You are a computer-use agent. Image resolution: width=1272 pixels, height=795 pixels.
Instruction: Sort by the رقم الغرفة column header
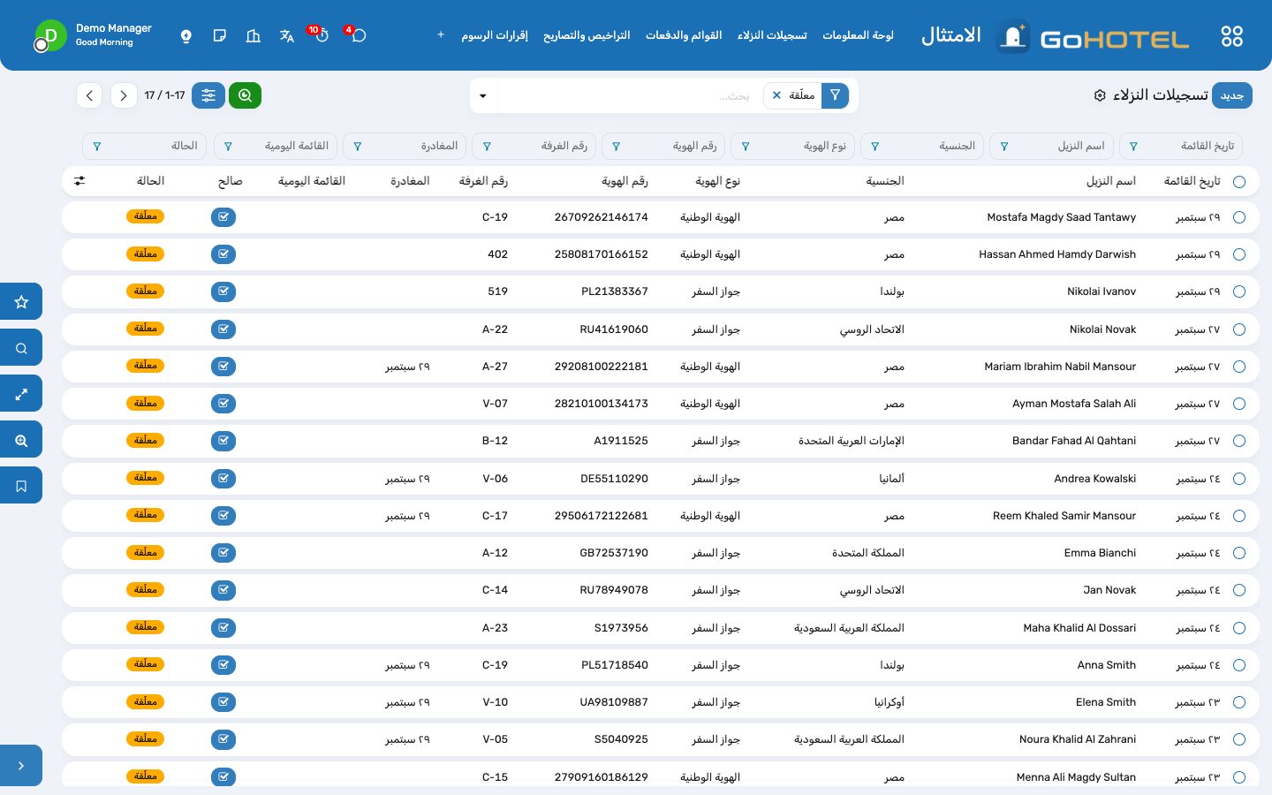(483, 181)
